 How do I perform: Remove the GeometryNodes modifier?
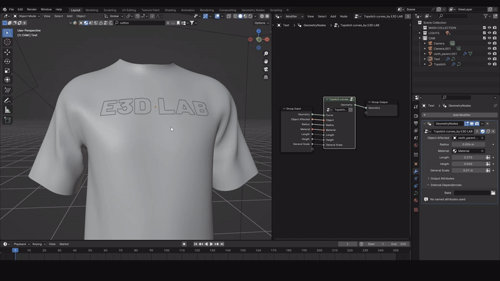[487, 124]
